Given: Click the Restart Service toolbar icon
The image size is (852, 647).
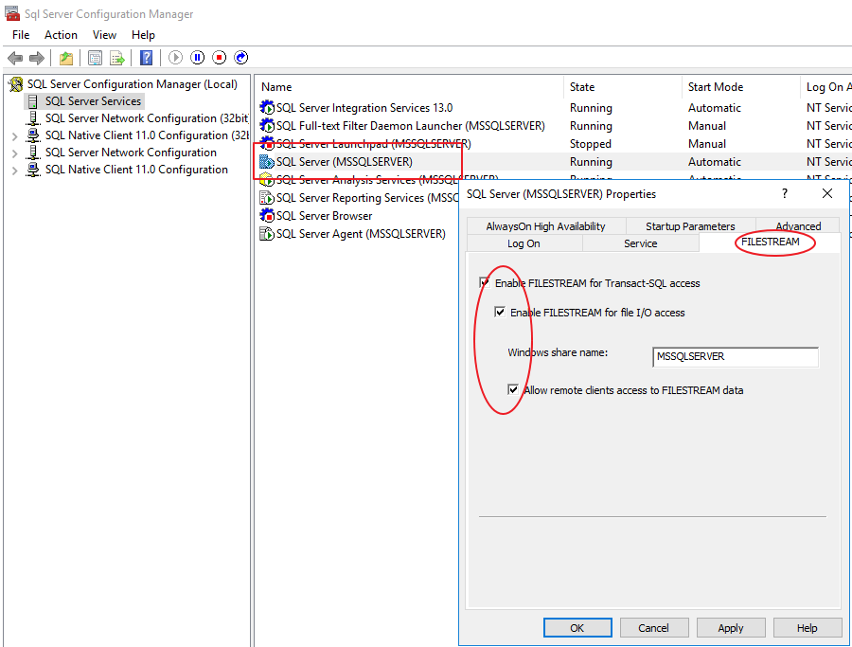Looking at the screenshot, I should 240,57.
